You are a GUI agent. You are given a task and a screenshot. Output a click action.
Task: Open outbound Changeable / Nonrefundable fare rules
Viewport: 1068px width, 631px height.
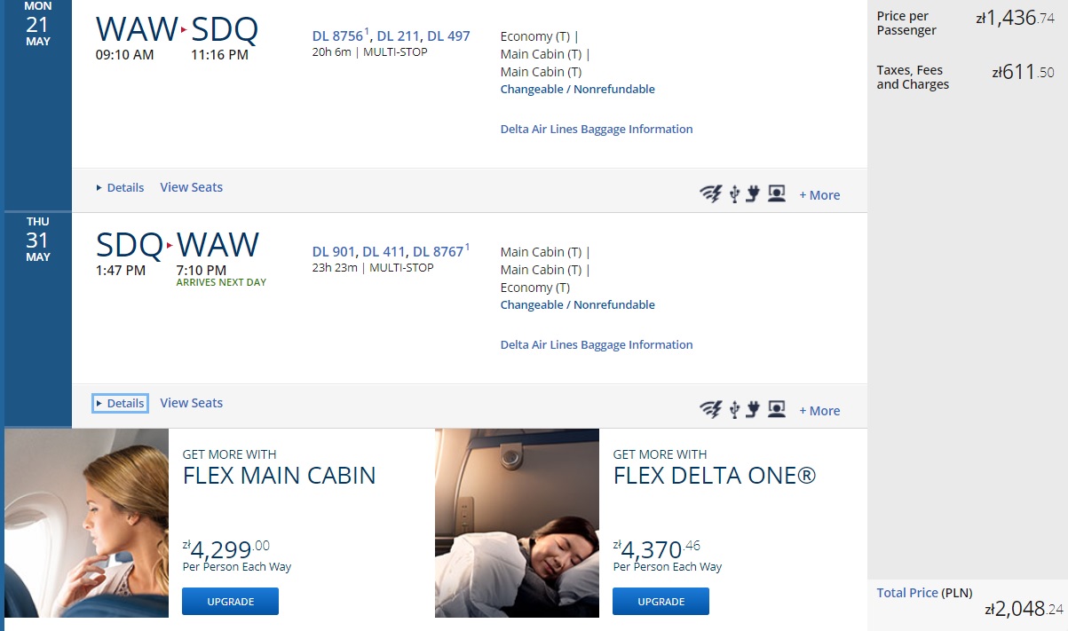(x=578, y=89)
